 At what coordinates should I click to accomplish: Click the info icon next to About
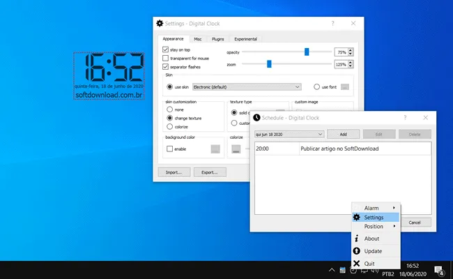pos(357,239)
